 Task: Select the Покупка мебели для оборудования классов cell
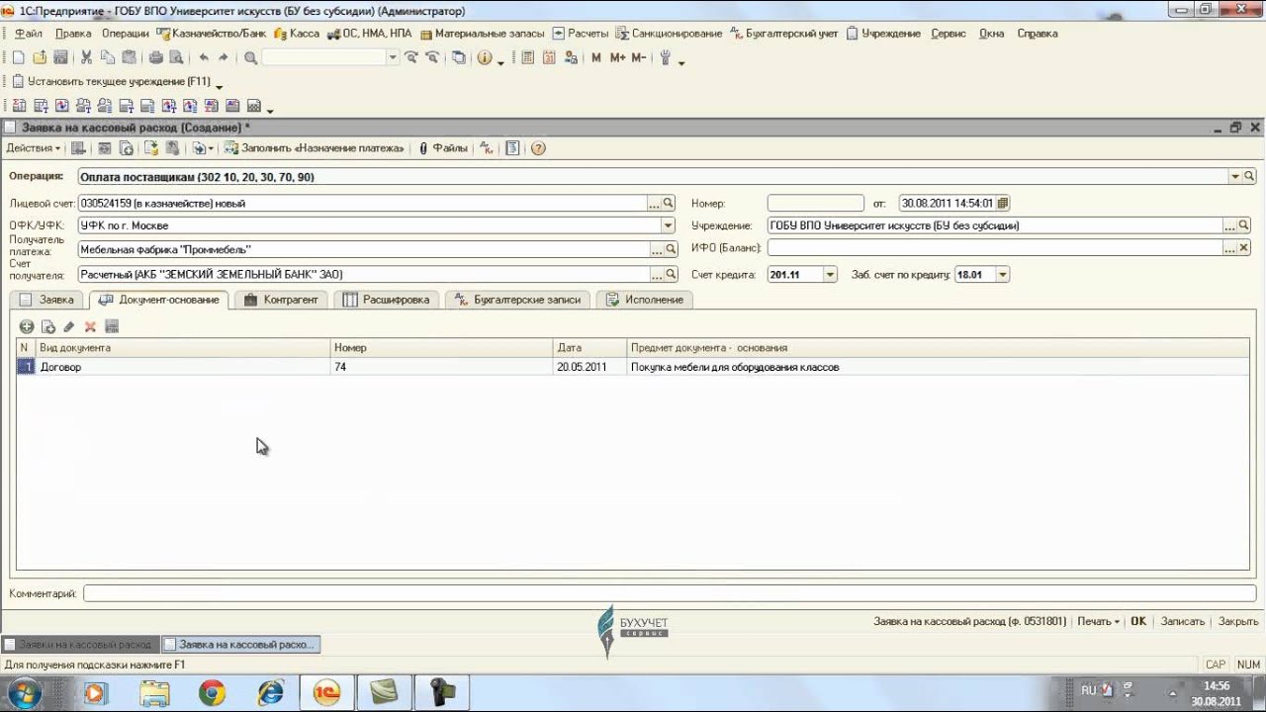(939, 367)
